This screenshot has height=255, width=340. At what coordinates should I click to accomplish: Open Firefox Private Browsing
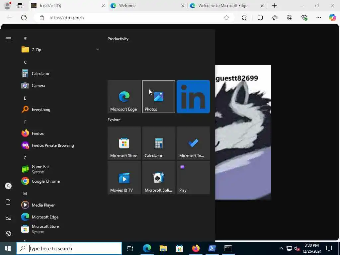[x=61, y=145]
